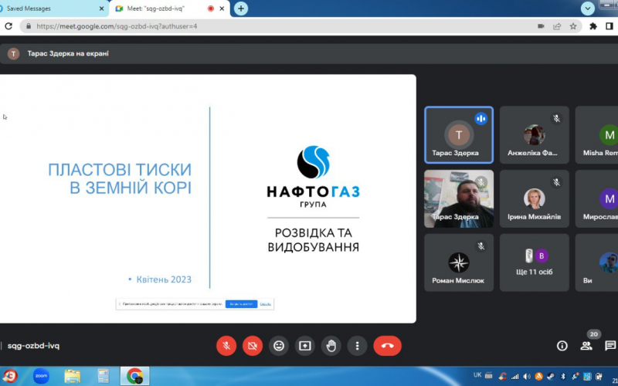Select Тарас Здерка video tile
618x386 pixels.
click(459, 198)
